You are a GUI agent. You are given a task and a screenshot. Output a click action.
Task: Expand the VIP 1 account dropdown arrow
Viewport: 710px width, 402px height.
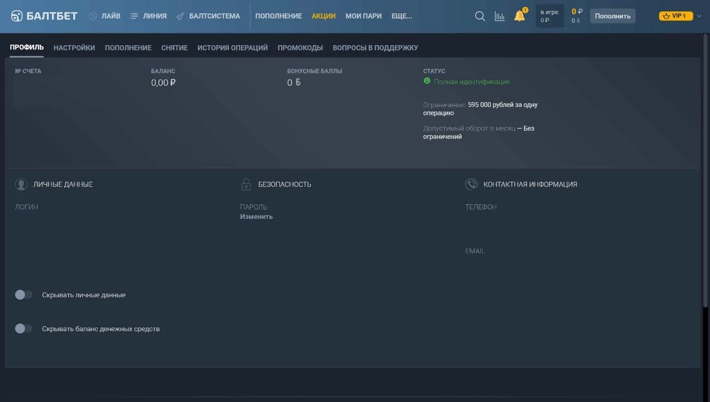tap(698, 16)
